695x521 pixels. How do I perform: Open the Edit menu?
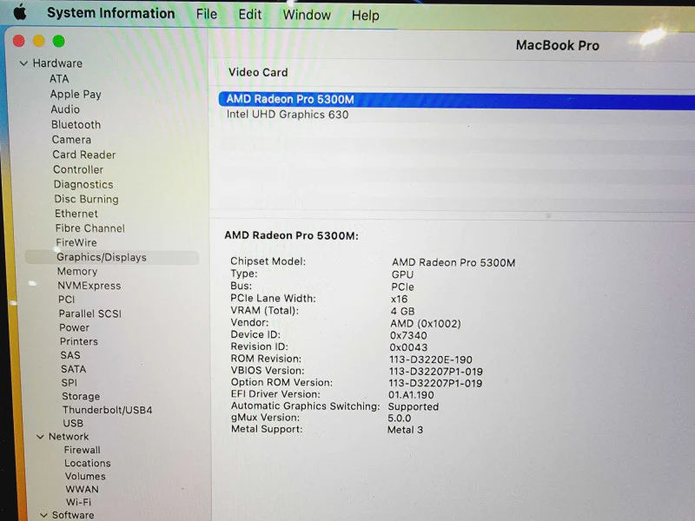[x=250, y=15]
